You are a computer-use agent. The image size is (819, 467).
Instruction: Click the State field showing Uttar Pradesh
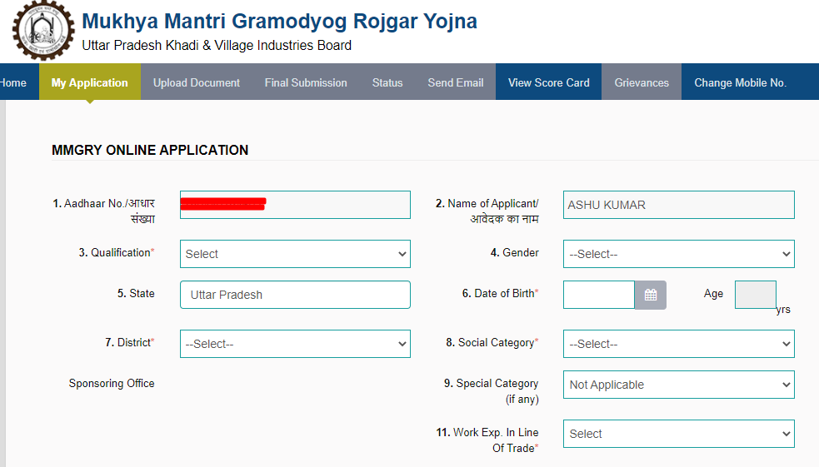click(x=295, y=295)
